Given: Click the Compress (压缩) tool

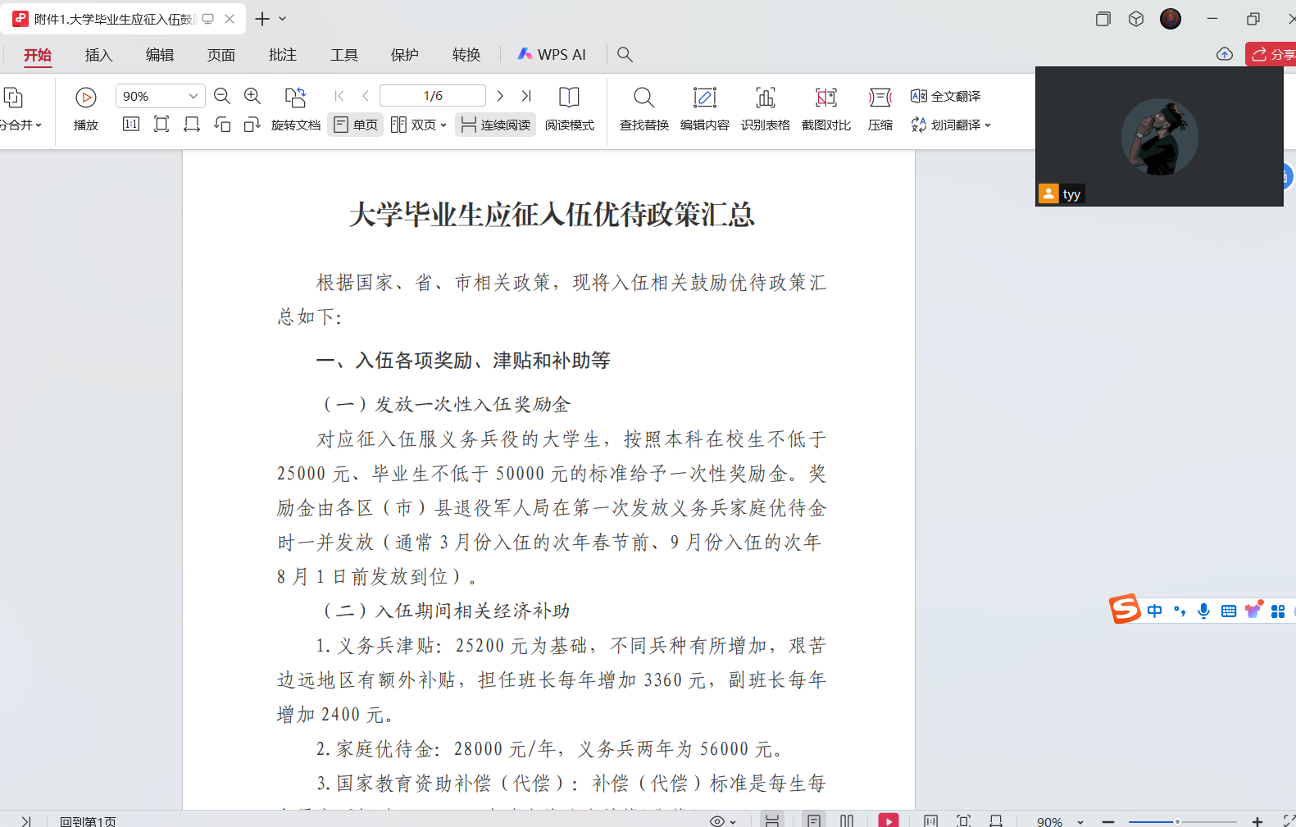Looking at the screenshot, I should coord(880,108).
